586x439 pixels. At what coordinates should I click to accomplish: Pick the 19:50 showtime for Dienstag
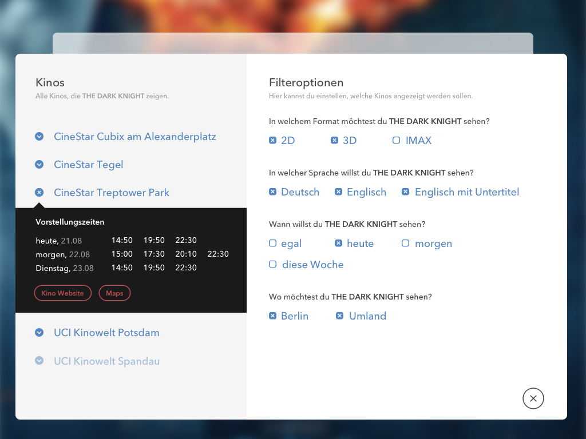tap(154, 268)
